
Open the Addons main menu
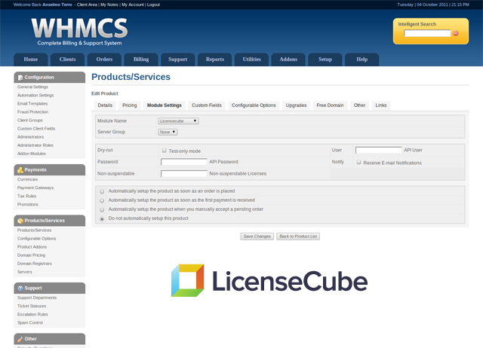[x=288, y=60]
